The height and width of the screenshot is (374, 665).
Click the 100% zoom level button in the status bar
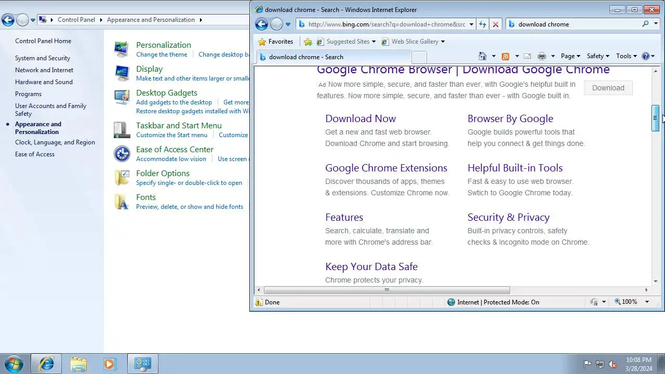[626, 302]
